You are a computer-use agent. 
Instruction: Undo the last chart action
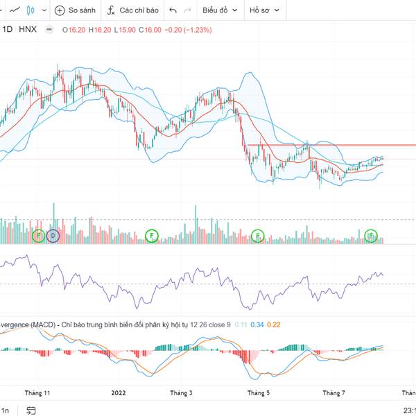click(x=173, y=10)
